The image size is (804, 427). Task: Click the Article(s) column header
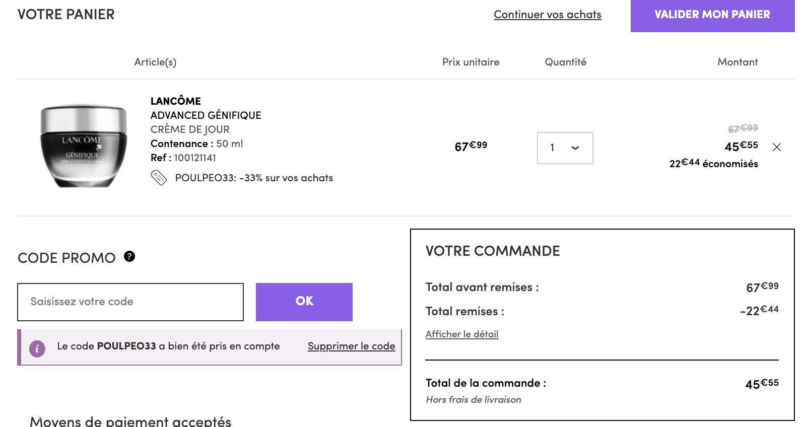click(x=155, y=62)
